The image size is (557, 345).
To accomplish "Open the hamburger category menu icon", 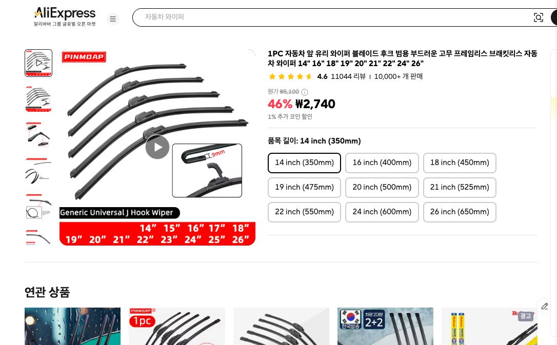I will pos(113,19).
